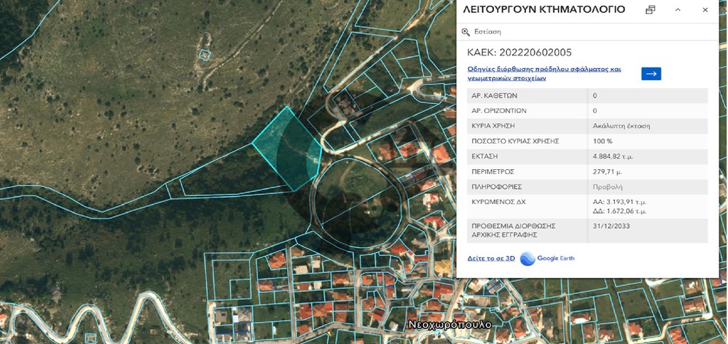Image resolution: width=728 pixels, height=344 pixels.
Task: Click the small square parcel in the upper-left hillside
Action: click(205, 55)
